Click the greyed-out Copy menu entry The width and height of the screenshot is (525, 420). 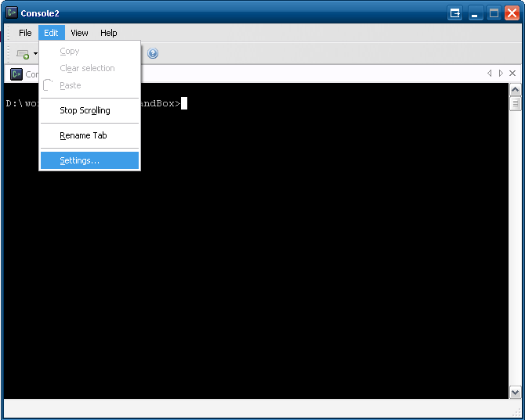pos(89,51)
